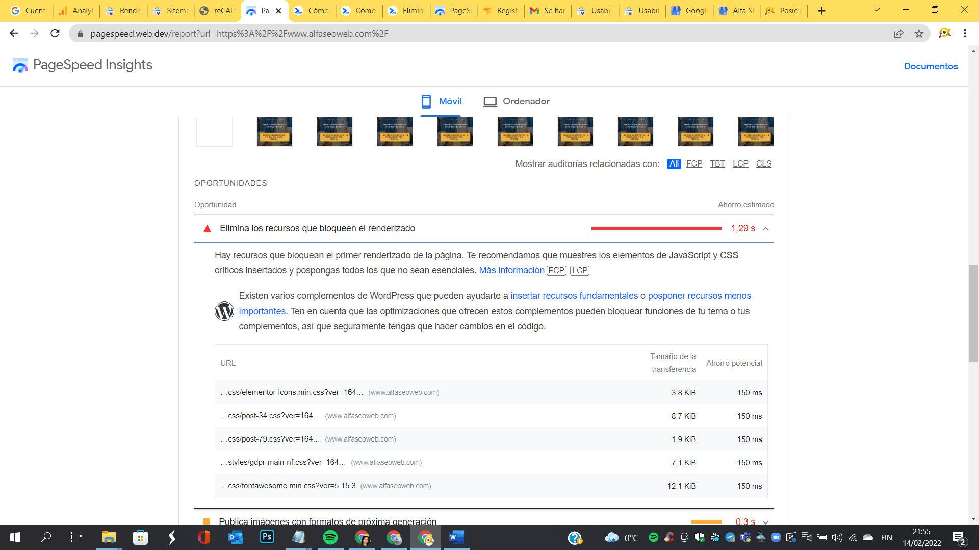Switch to the Alfa SE browser tab
This screenshot has height=550, width=979.
736,11
